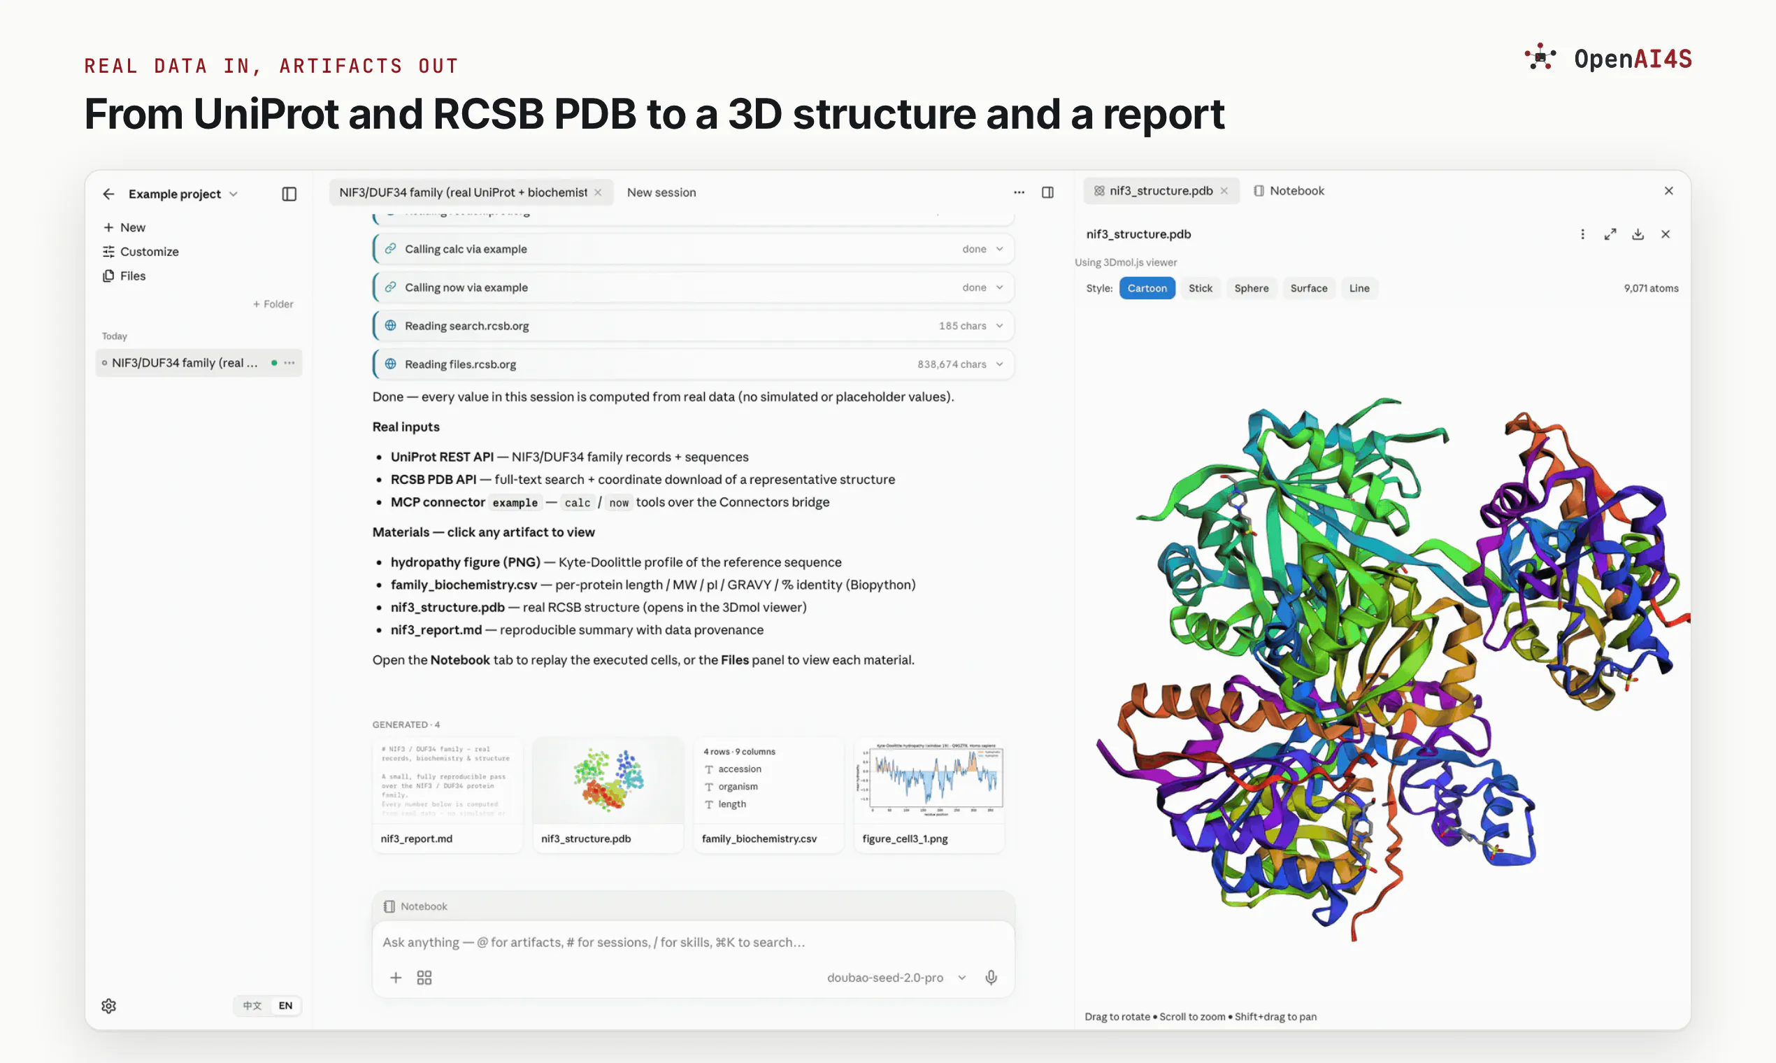The height and width of the screenshot is (1063, 1776).
Task: Click the '9,071 atoms' count label
Action: [1652, 288]
